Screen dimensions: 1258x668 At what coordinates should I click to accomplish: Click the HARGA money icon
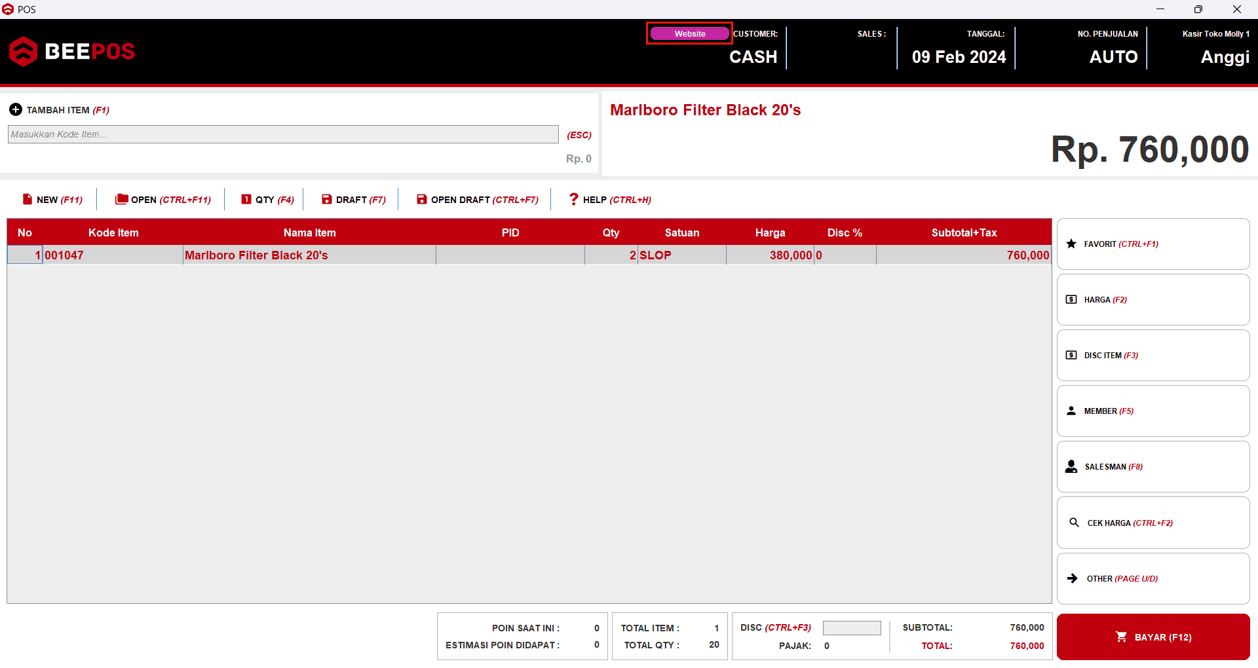(x=1071, y=299)
